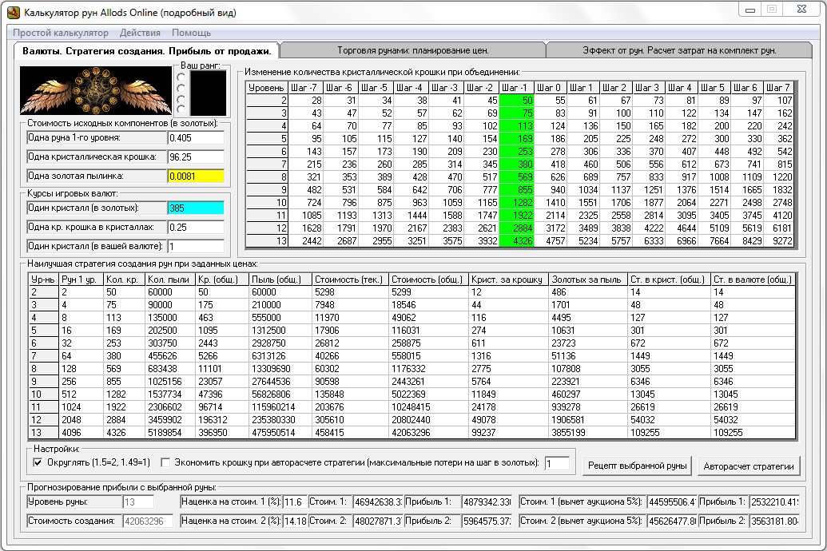Click the black rank preview image
This screenshot has height=551, width=827.
click(x=208, y=93)
